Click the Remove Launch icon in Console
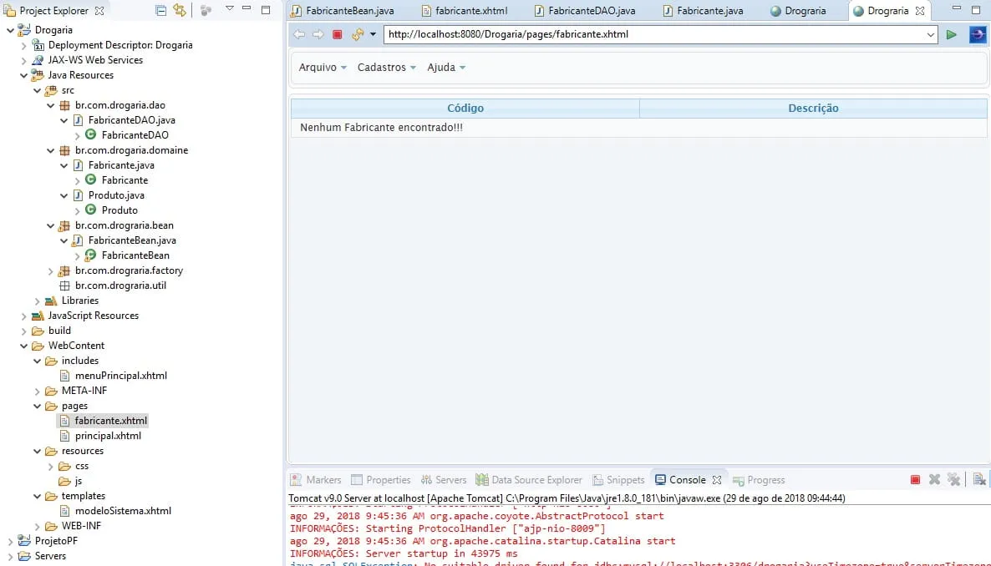 [x=934, y=480]
